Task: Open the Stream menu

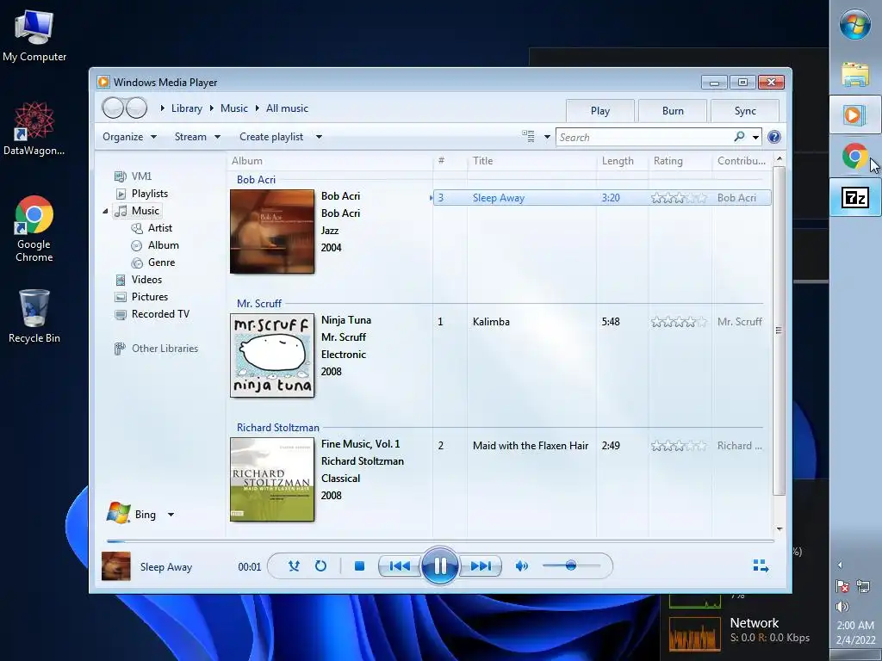Action: click(197, 137)
